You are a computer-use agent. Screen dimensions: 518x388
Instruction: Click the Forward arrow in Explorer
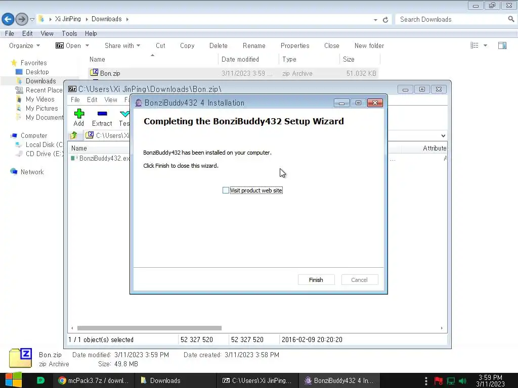[x=21, y=19]
